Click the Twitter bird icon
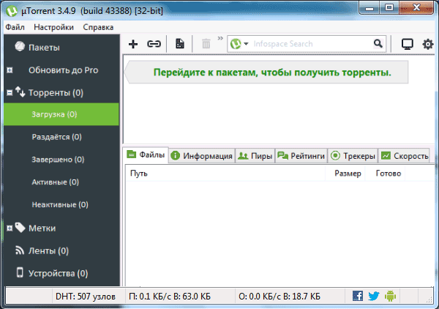439x309 pixels. pyautogui.click(x=373, y=296)
